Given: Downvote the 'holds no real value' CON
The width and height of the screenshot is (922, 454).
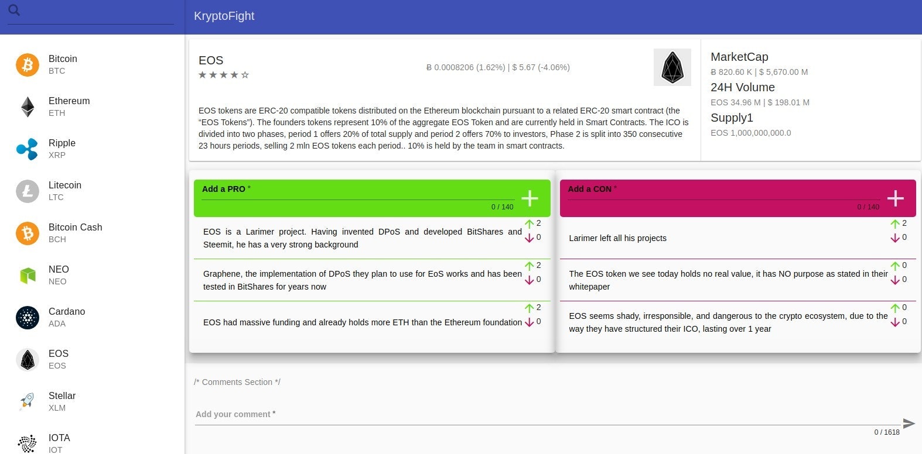Looking at the screenshot, I should (x=895, y=280).
